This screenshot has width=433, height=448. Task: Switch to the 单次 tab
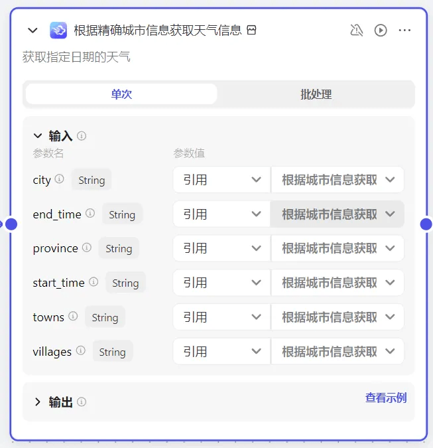(121, 94)
